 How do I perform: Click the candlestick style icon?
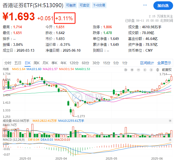click(x=158, y=70)
